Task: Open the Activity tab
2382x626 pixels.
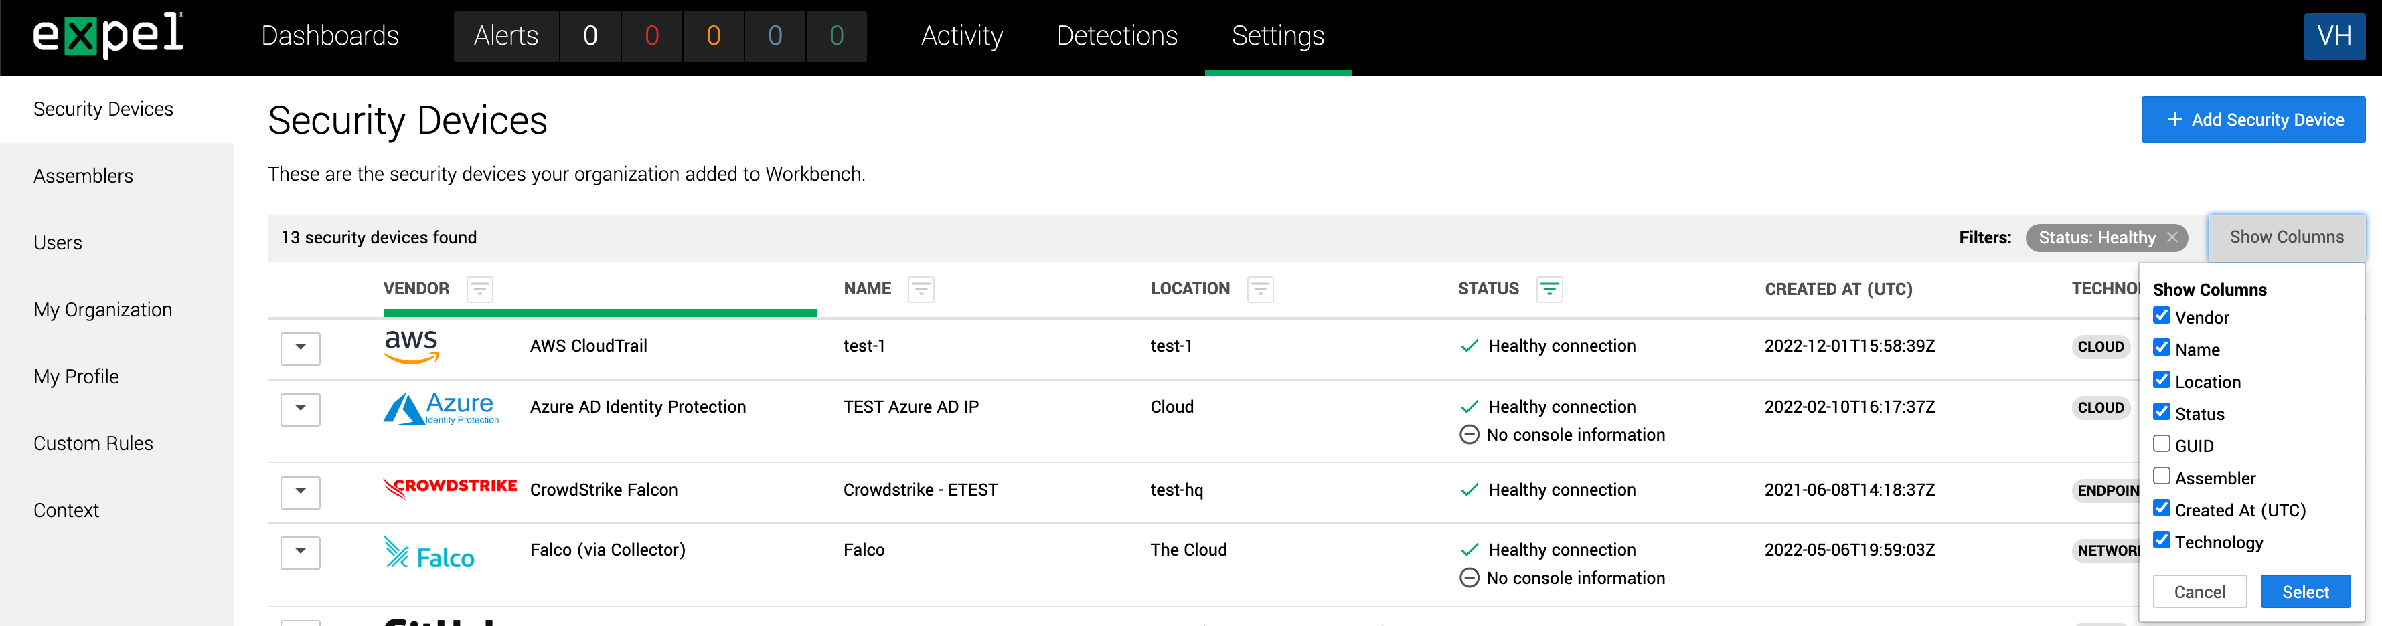Action: coord(961,36)
